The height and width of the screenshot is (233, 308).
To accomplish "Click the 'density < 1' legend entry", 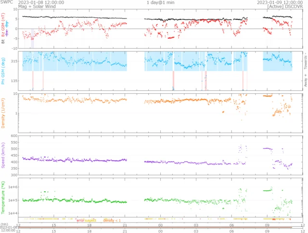I will tap(112, 220).
